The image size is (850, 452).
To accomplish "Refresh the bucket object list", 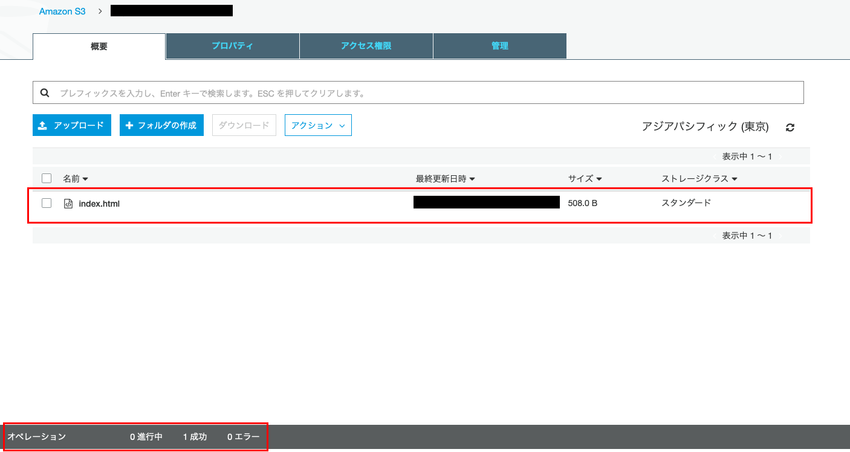I will (790, 127).
